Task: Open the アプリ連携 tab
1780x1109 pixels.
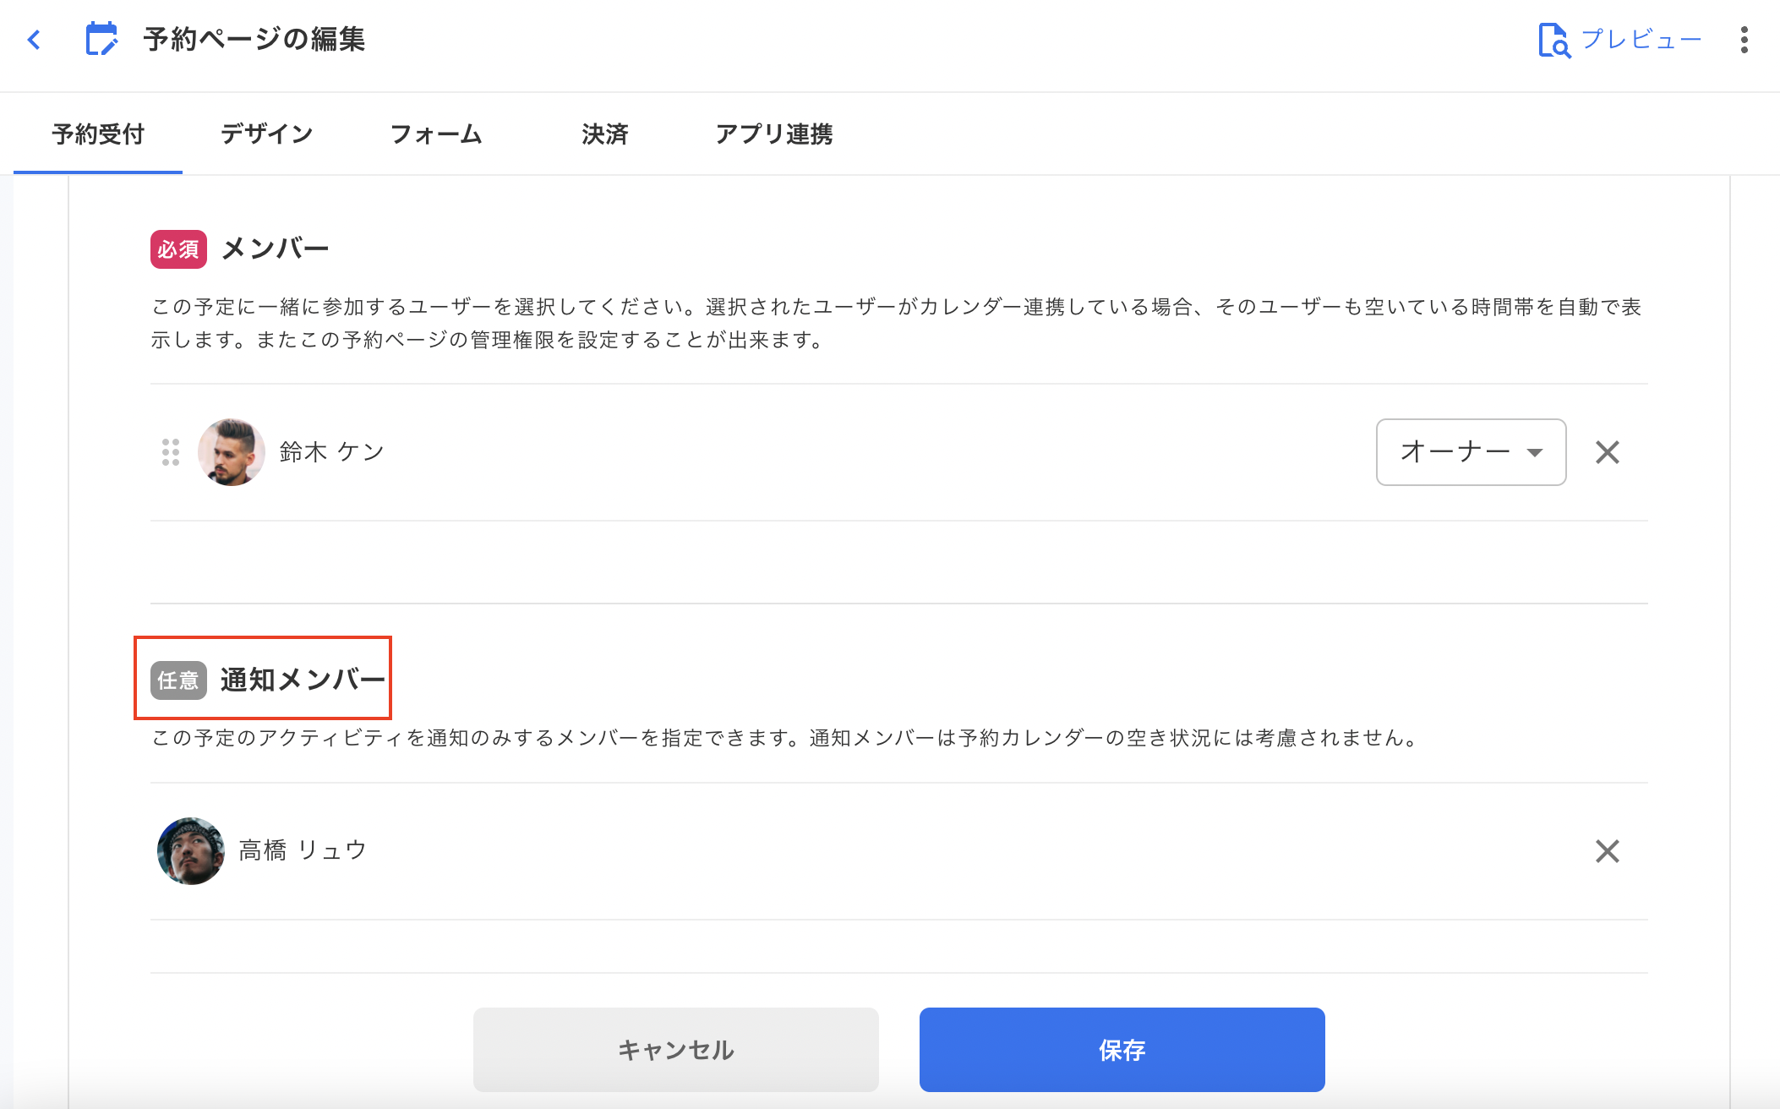Action: (x=774, y=134)
